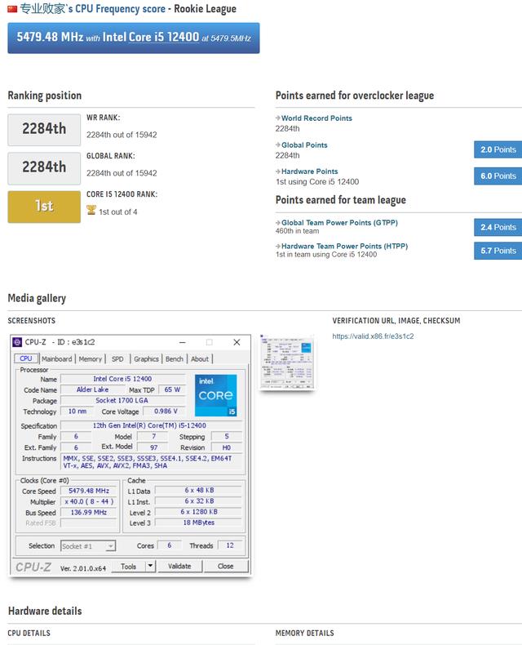The height and width of the screenshot is (645, 522).
Task: Click the Revision H0 value
Action: 227,447
